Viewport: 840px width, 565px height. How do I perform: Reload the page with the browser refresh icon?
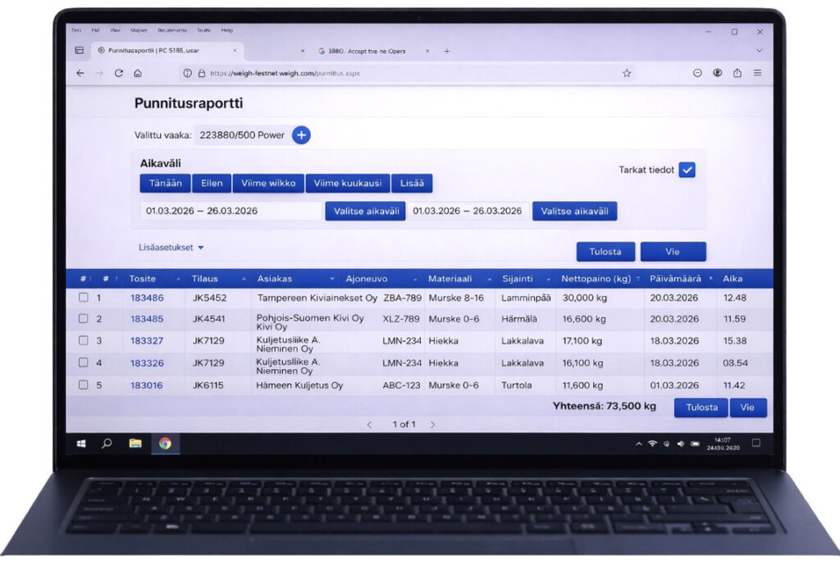coord(119,73)
